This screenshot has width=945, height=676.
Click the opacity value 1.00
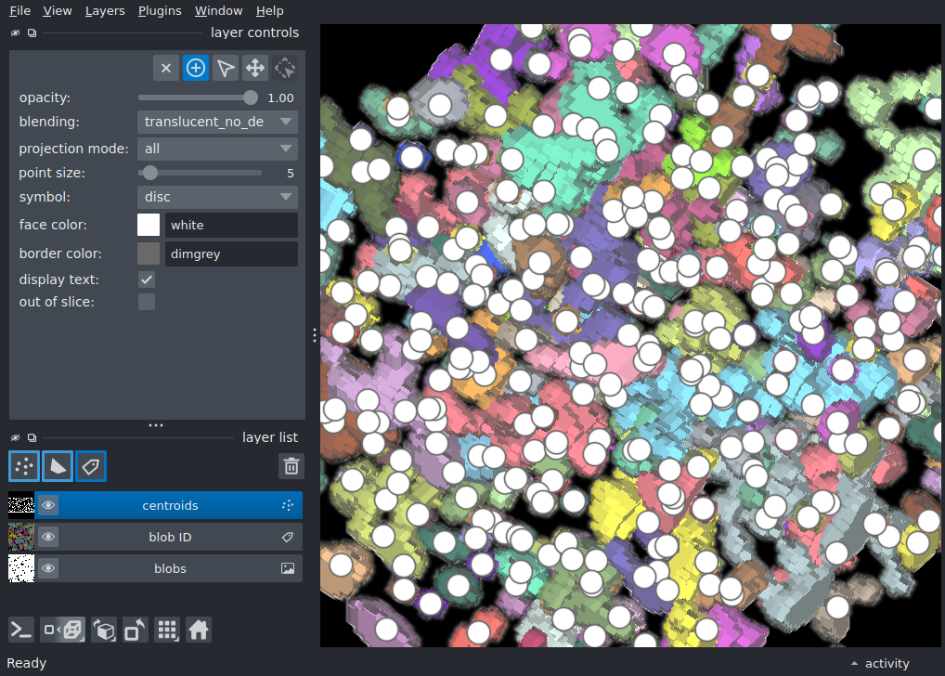tap(280, 97)
